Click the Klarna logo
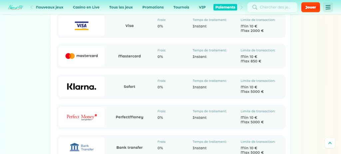Viewport: 341px width, 154px height. pyautogui.click(x=82, y=86)
